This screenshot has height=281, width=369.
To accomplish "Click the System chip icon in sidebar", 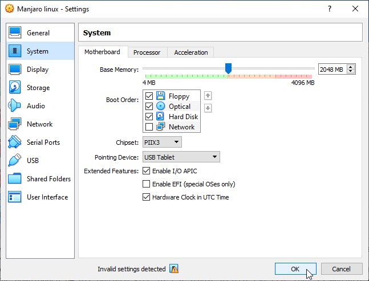I will 15,51.
